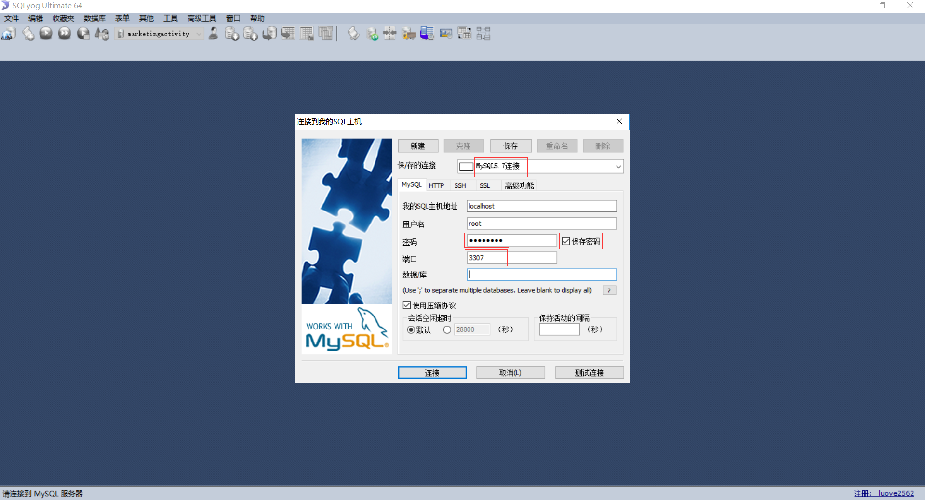Click the connection color swatch box
Viewport: 925px width, 500px height.
pyautogui.click(x=466, y=167)
